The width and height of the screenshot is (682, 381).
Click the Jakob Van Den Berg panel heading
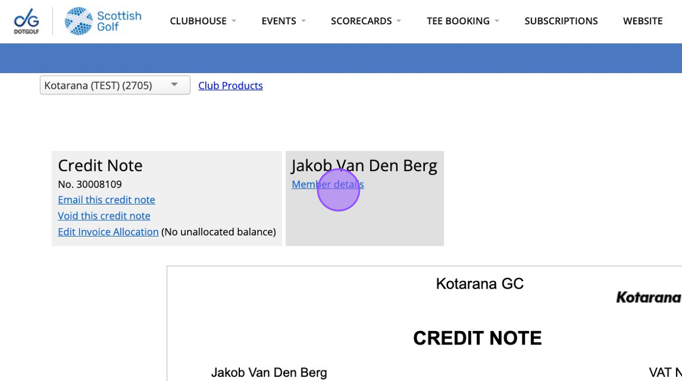point(364,166)
